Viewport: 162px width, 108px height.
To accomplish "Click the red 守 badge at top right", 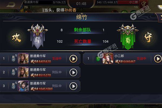I will 144,4.
